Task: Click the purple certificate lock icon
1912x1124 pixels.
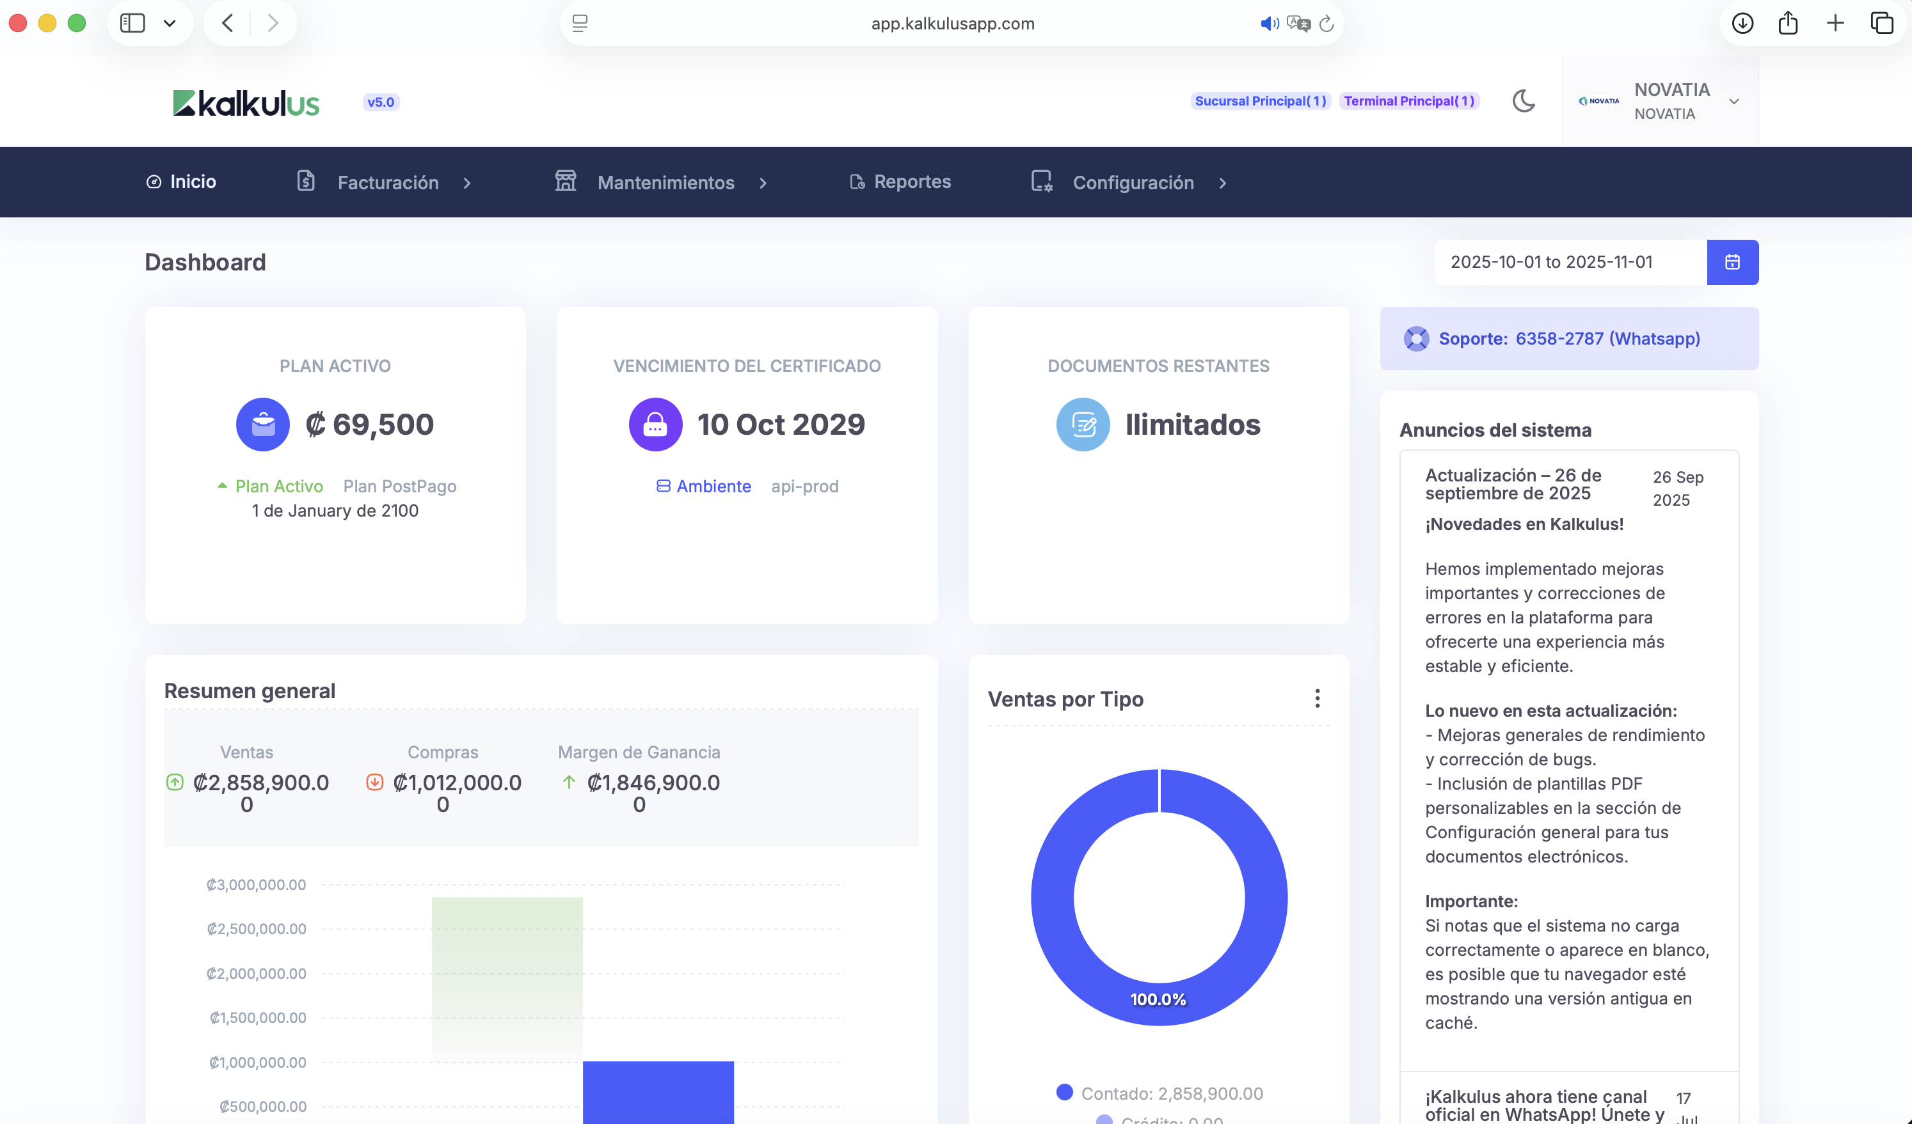Action: tap(655, 425)
